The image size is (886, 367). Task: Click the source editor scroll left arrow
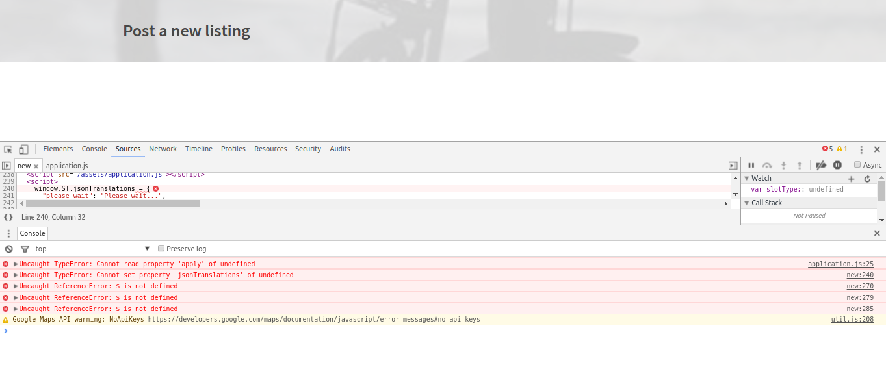[x=21, y=203]
